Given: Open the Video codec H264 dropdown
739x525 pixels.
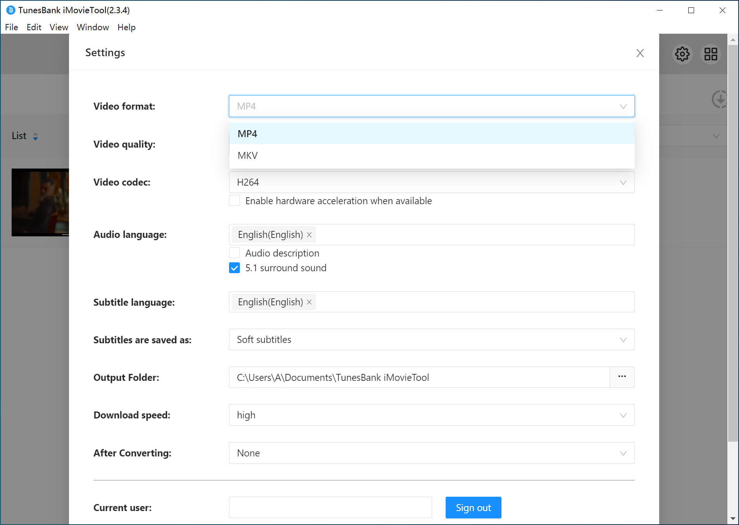Looking at the screenshot, I should [x=432, y=182].
